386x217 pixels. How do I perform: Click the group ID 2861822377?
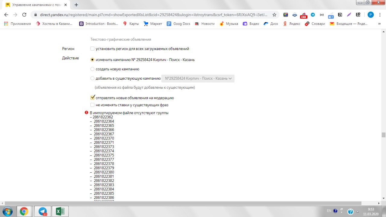pyautogui.click(x=104, y=159)
